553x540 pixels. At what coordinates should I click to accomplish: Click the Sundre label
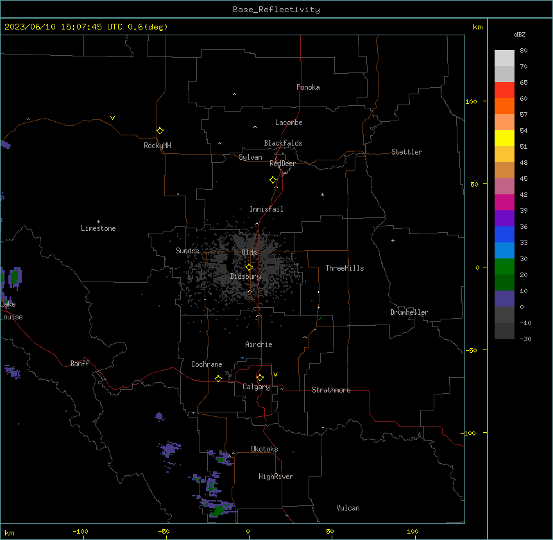pos(187,251)
